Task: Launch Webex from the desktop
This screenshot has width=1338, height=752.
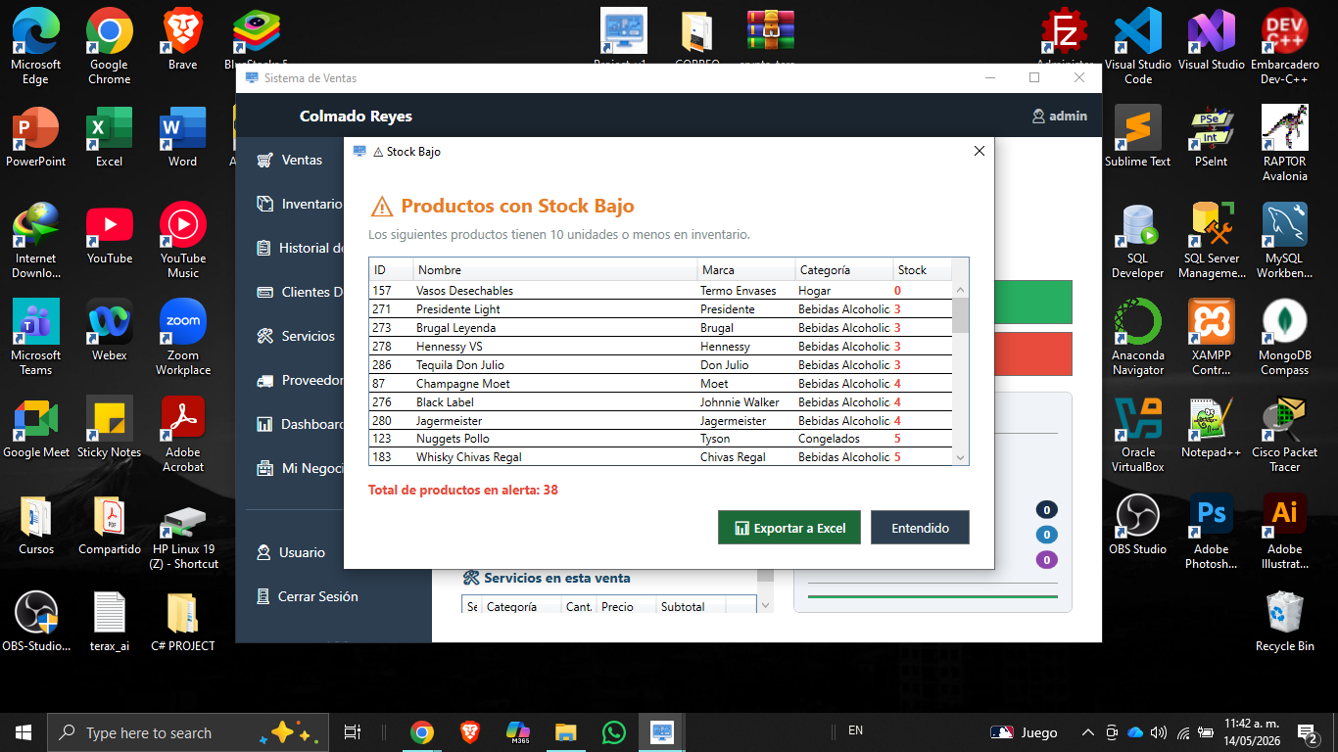Action: (110, 330)
